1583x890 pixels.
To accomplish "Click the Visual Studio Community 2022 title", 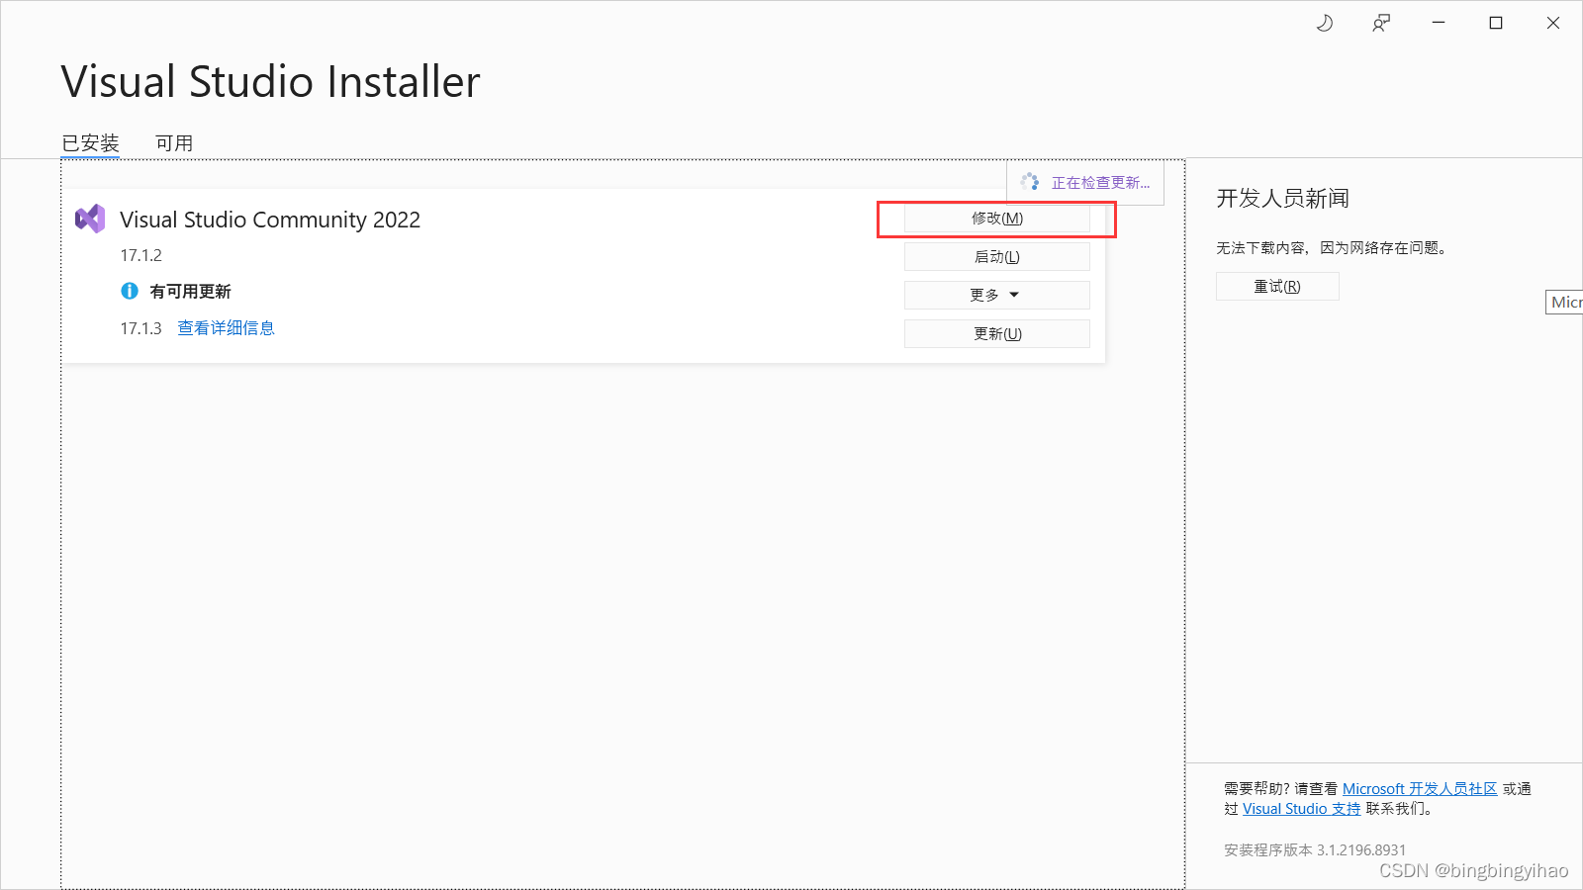I will (x=270, y=220).
